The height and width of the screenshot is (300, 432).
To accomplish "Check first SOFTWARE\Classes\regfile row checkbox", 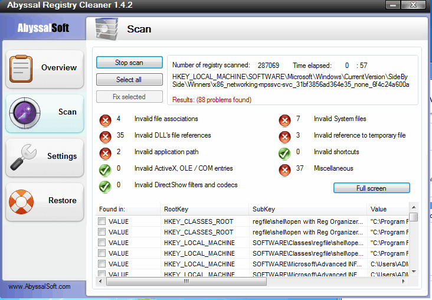I will tap(102, 242).
